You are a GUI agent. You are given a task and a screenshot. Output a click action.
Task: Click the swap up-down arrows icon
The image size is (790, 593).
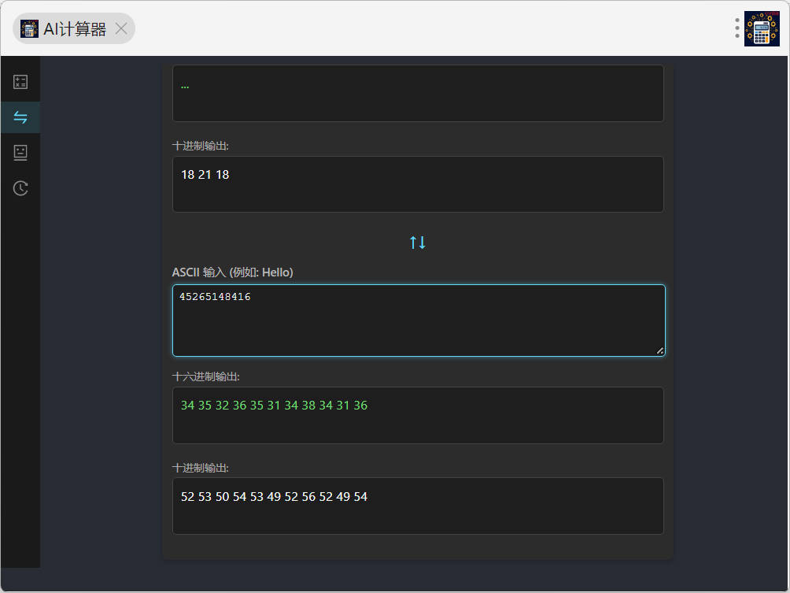pos(418,243)
